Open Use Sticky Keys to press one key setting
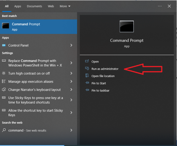Viewport: 177px width, 146px height. coord(38,100)
